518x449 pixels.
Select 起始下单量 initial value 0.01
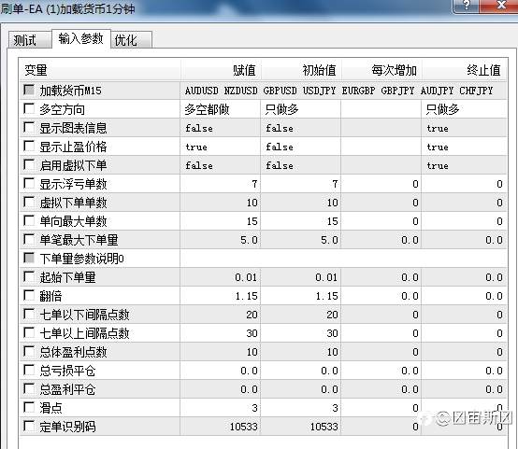301,277
